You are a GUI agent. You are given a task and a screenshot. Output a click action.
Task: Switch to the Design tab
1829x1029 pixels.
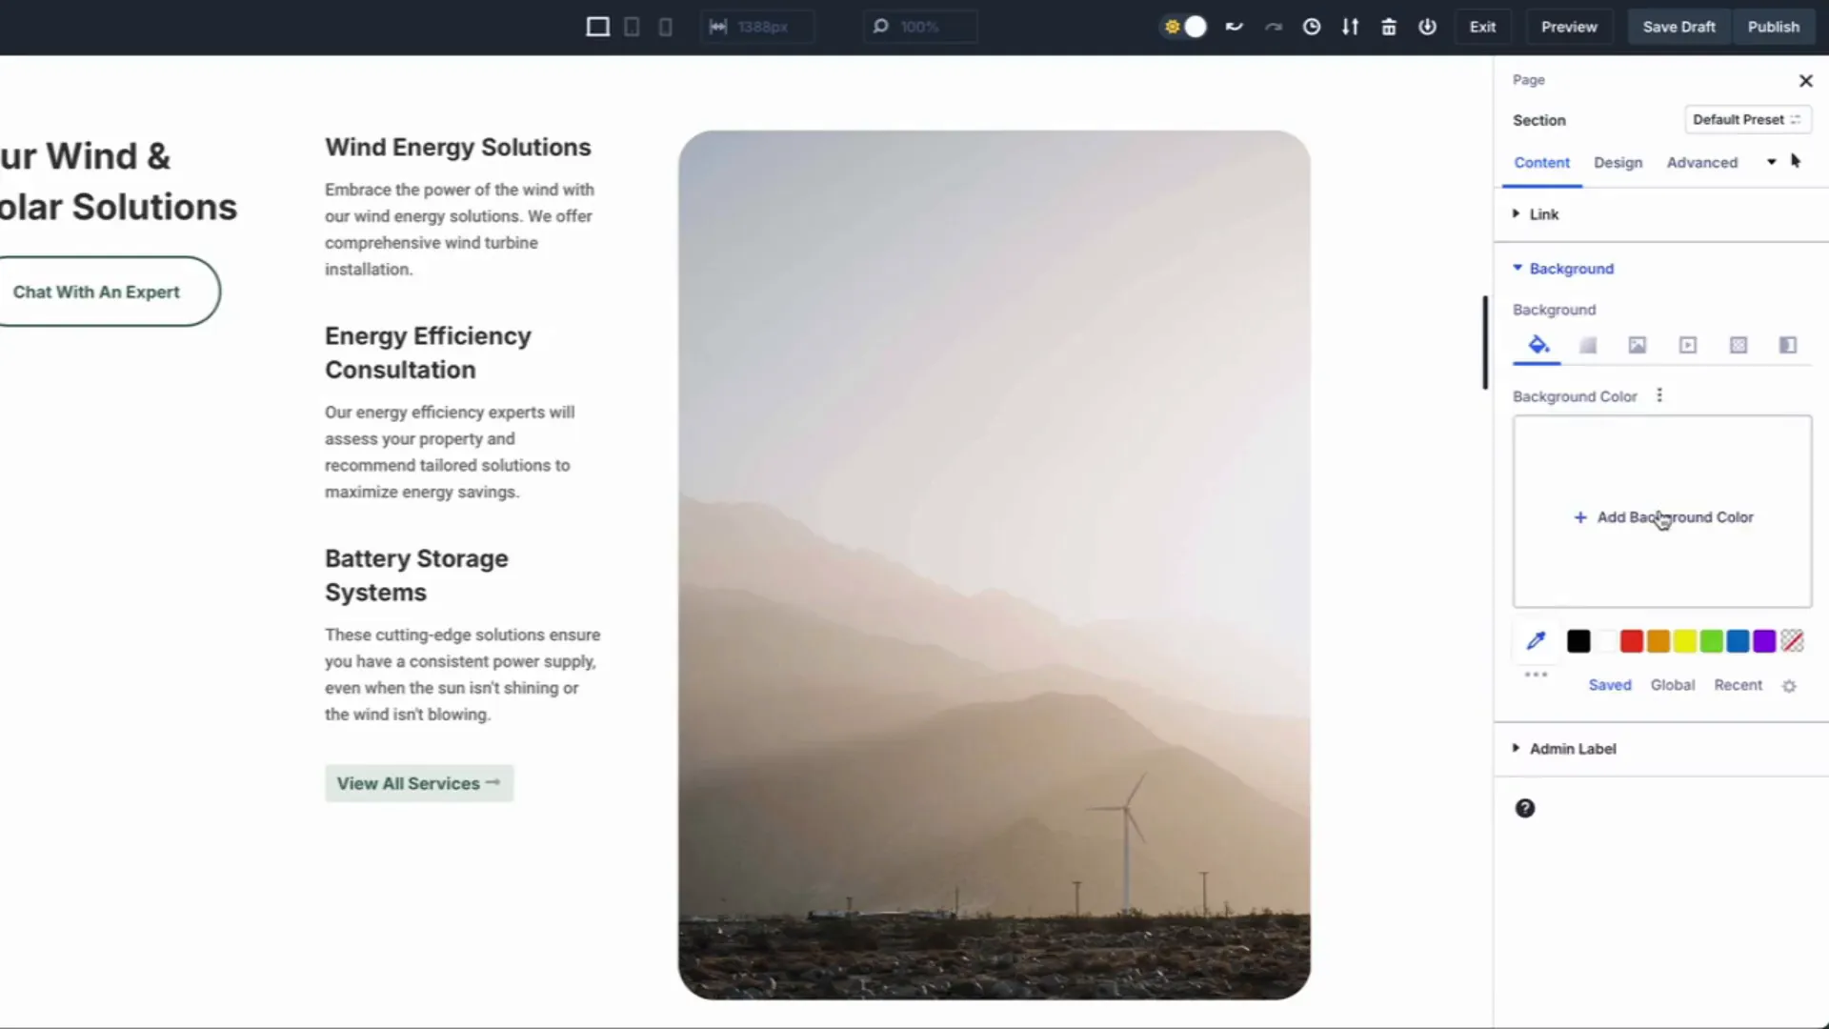1618,163
